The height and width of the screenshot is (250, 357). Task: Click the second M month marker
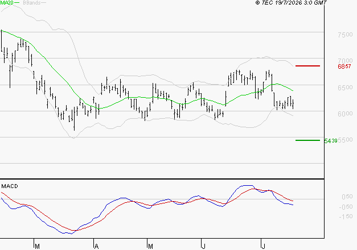(150, 247)
